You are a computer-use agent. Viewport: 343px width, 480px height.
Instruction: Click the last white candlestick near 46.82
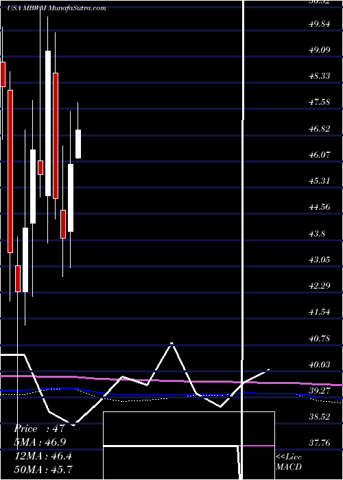click(x=78, y=144)
